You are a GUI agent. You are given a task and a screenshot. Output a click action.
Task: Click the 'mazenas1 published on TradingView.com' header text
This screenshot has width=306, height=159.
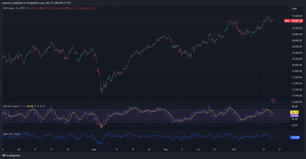tap(23, 3)
